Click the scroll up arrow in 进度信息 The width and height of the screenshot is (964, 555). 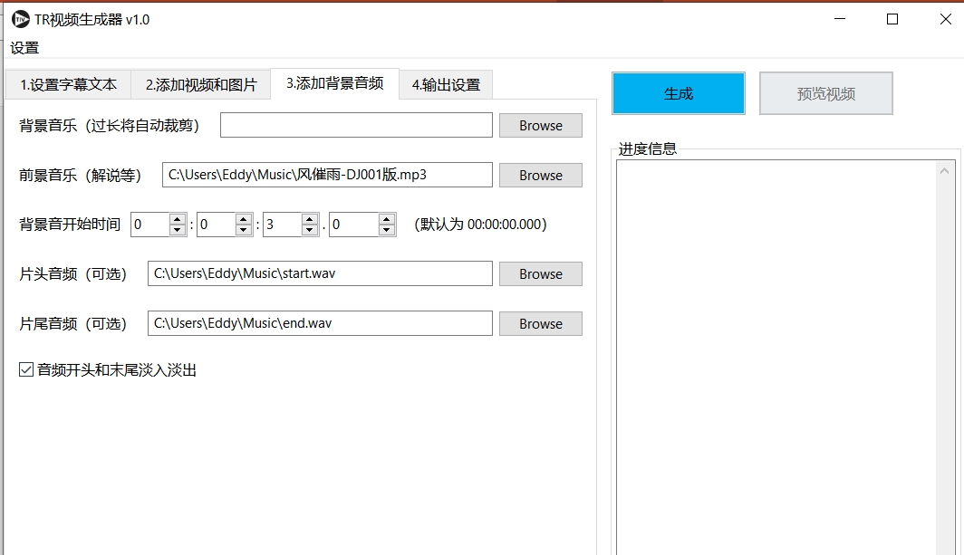(947, 171)
